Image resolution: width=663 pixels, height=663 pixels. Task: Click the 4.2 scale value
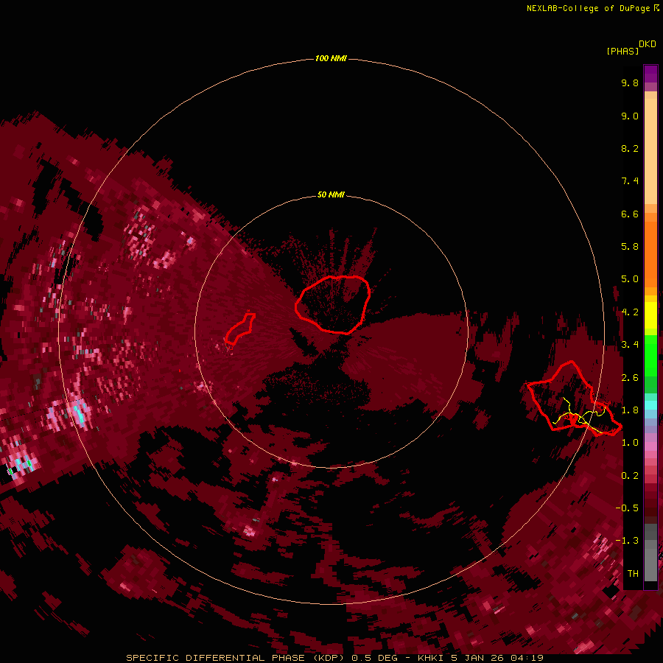(x=630, y=312)
